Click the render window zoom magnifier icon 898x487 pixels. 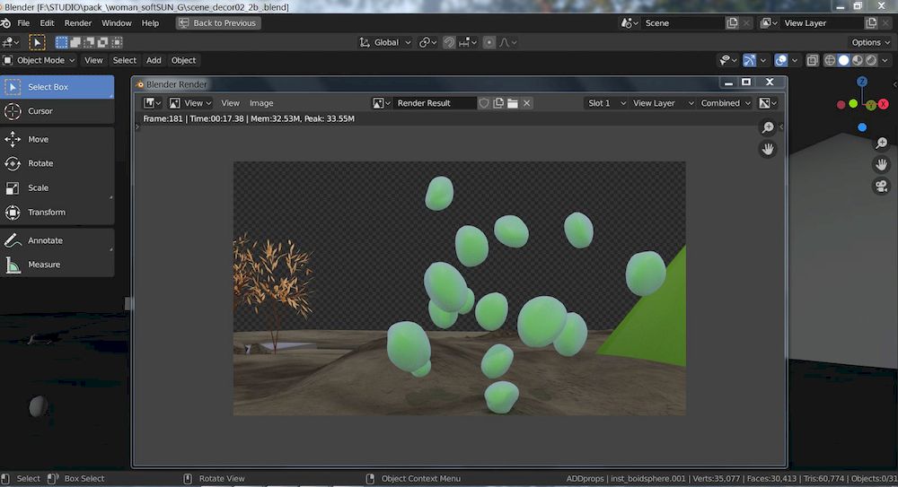pyautogui.click(x=768, y=128)
